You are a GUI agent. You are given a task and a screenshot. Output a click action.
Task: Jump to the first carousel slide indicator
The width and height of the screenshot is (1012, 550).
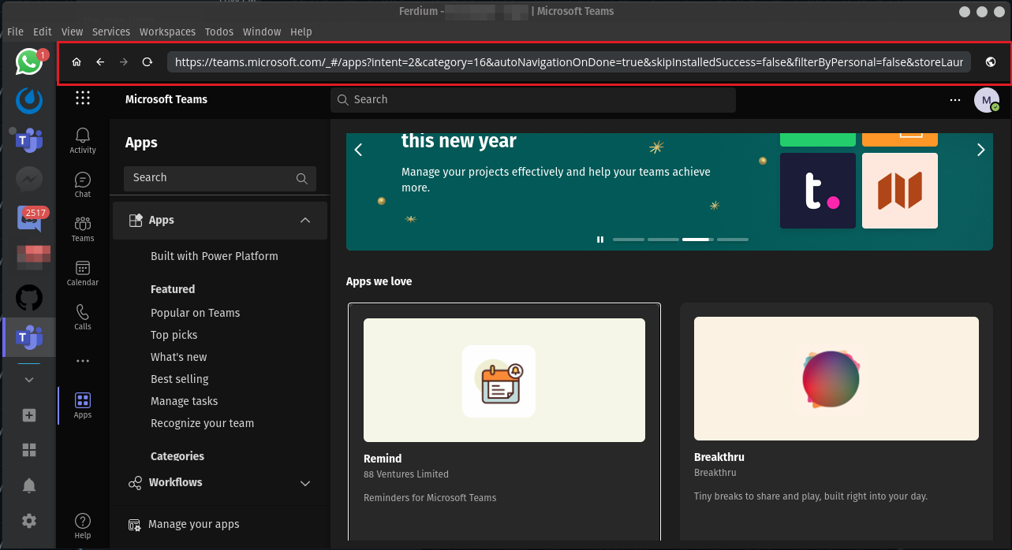[629, 240]
